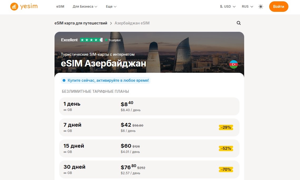Viewport: 300px width, 180px height.
Task: Click the struck-through $252 old price
Action: pyautogui.click(x=141, y=168)
